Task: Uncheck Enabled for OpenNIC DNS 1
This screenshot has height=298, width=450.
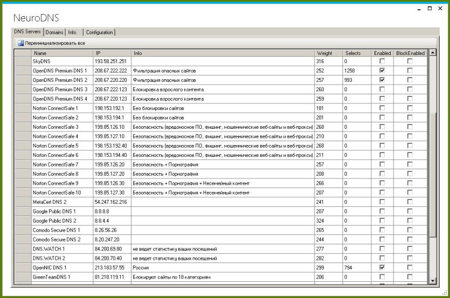Action: point(382,267)
